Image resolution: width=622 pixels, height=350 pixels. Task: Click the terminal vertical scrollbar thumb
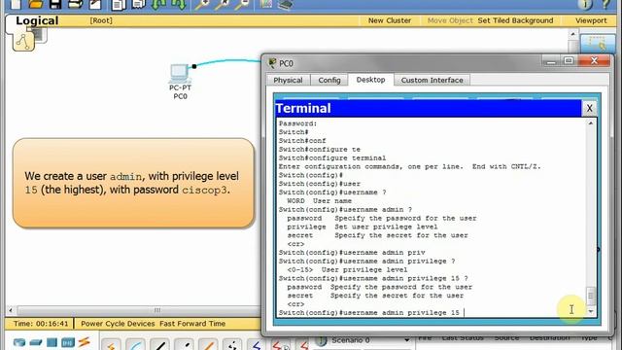(x=591, y=296)
